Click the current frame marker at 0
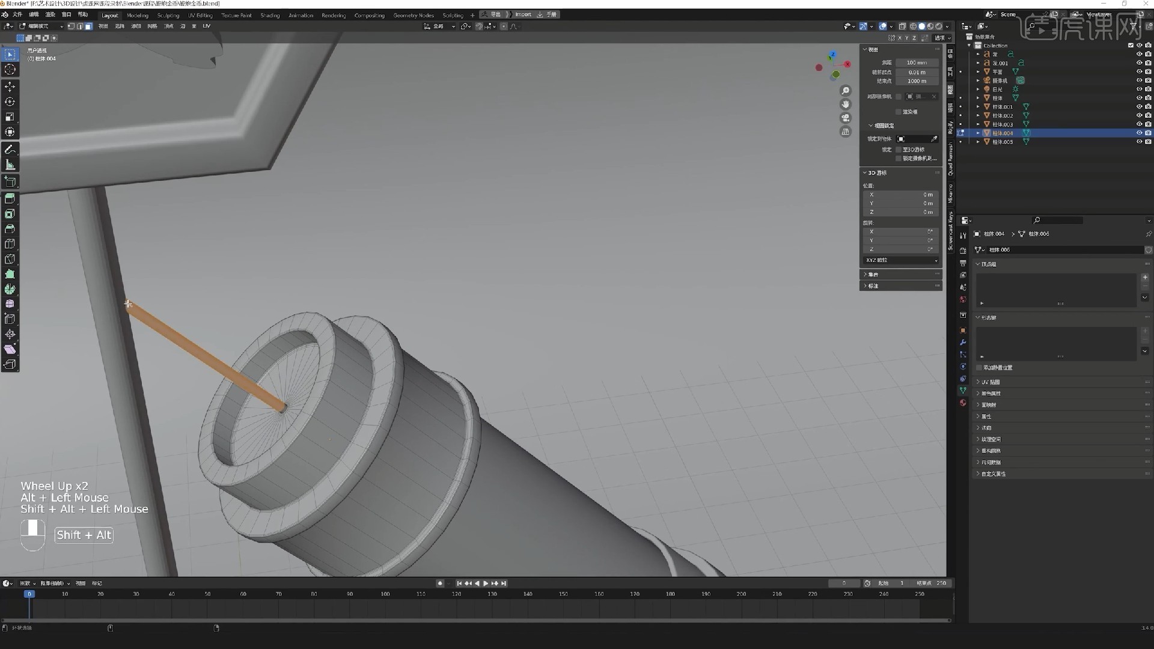The image size is (1154, 649). point(29,594)
